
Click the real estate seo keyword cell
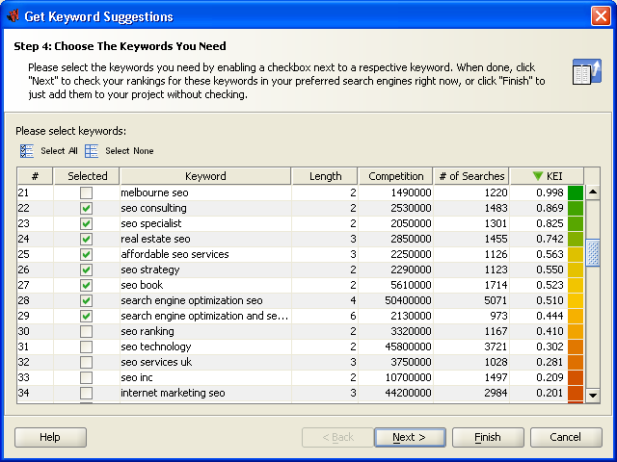pos(205,239)
